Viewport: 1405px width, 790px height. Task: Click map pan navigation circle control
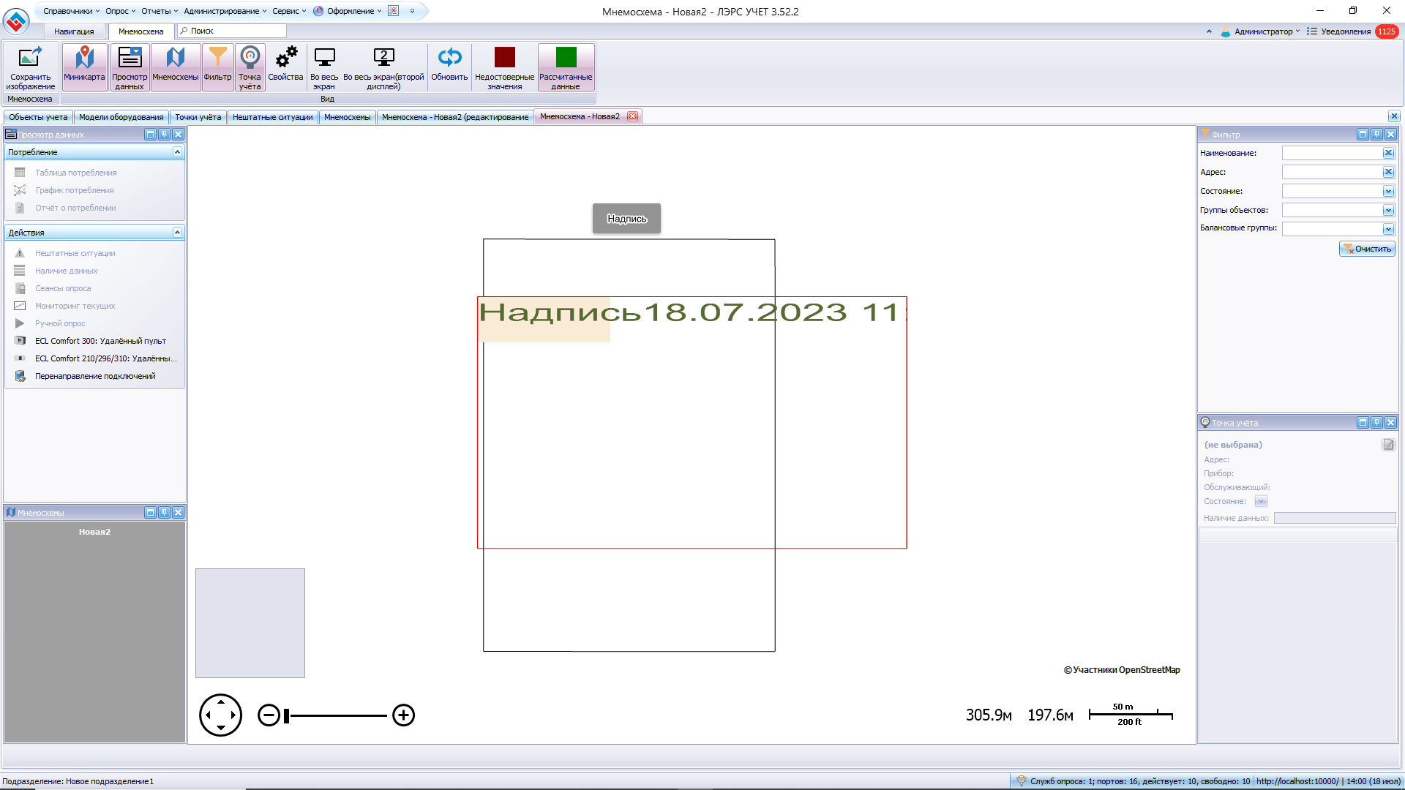[220, 715]
